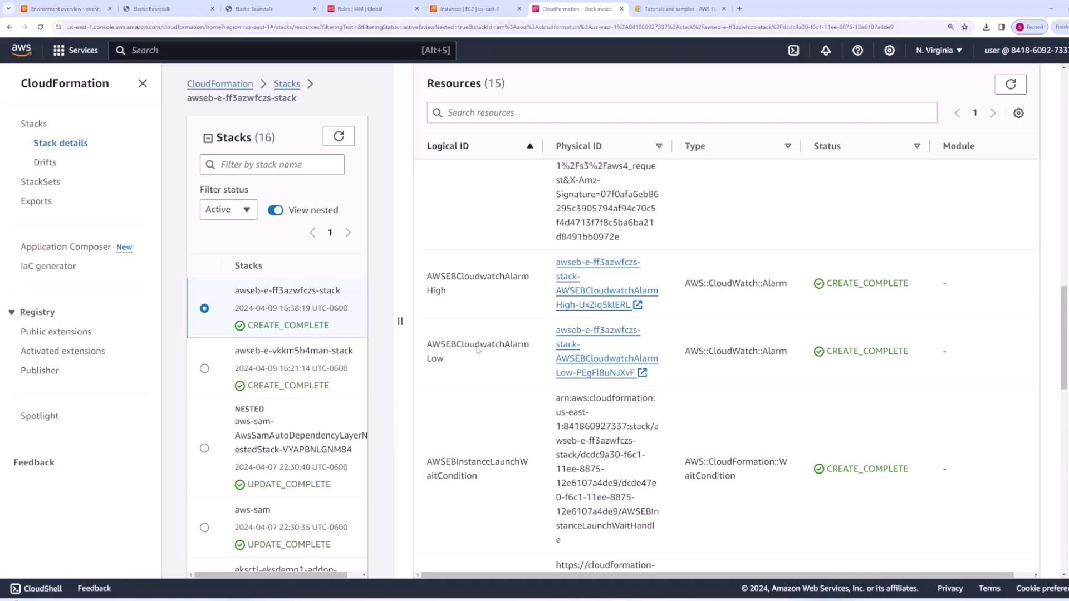1069x601 pixels.
Task: Refresh the Resources list
Action: point(1010,84)
